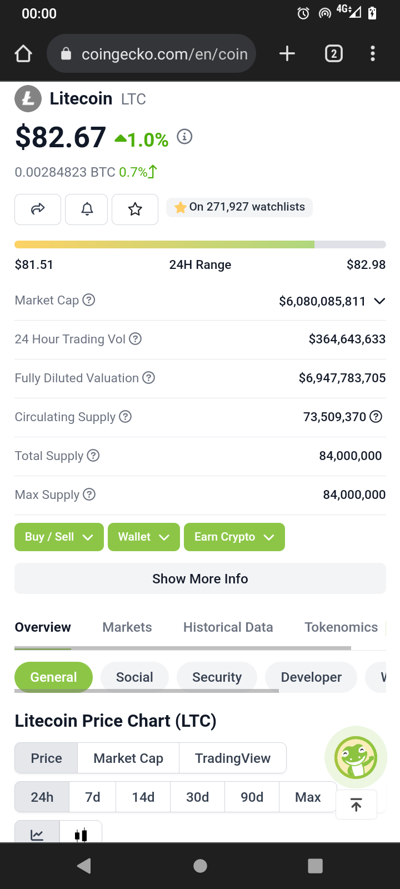Tap the Litecoin Price Chart (LTC) heading
400x889 pixels.
tap(116, 721)
